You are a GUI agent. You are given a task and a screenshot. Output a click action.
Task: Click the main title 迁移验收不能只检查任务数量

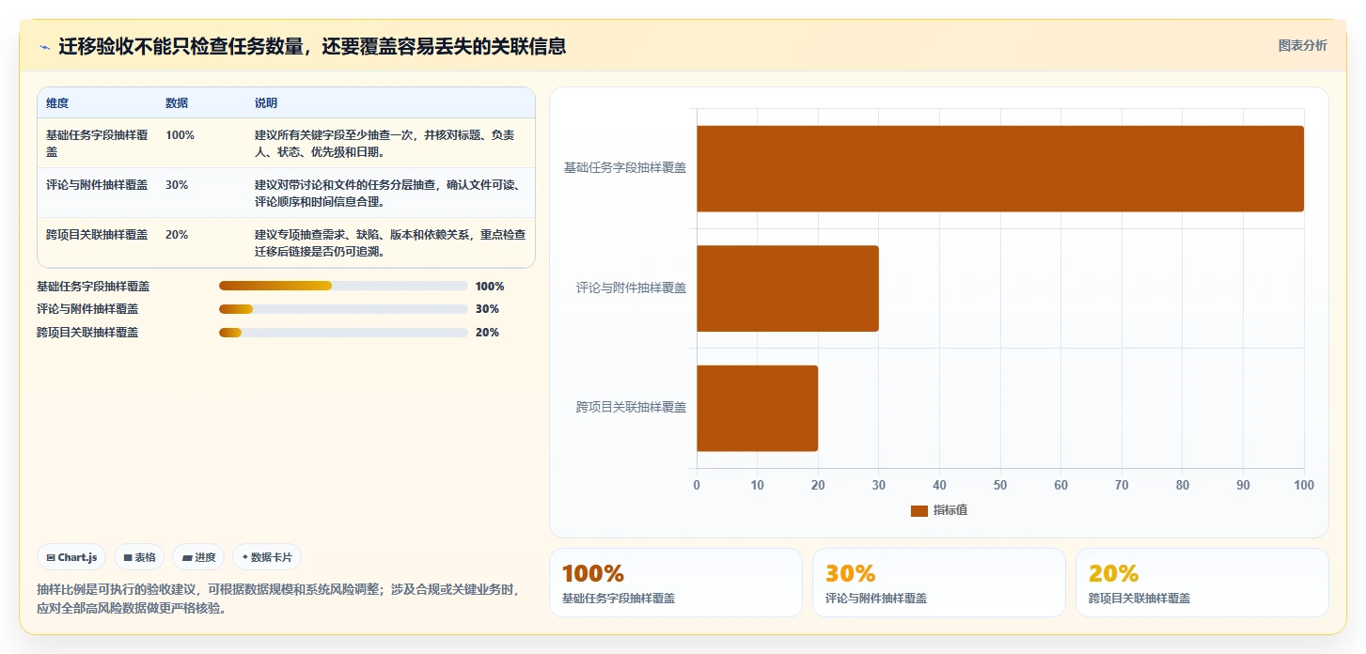[312, 46]
